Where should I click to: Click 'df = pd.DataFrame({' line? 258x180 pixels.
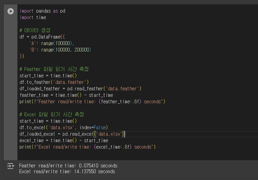(x=42, y=37)
